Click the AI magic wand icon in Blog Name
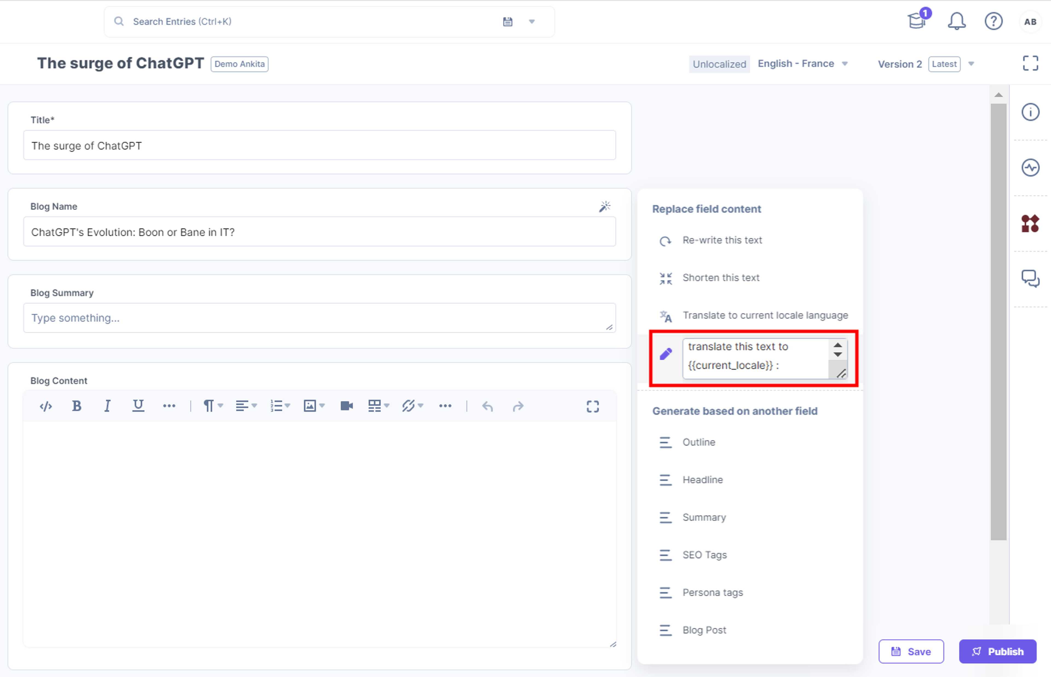This screenshot has height=677, width=1051. 605,206
